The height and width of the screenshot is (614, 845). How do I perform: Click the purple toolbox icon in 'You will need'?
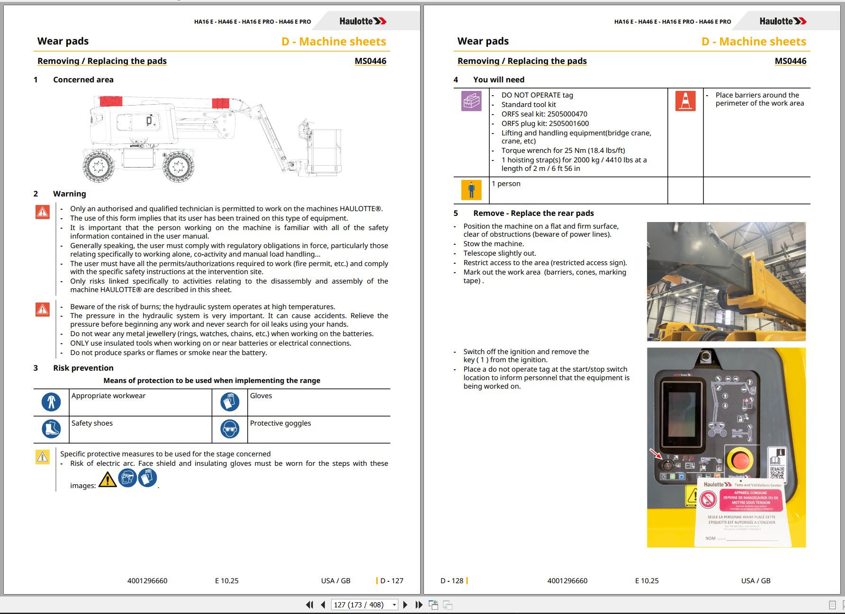pyautogui.click(x=471, y=101)
